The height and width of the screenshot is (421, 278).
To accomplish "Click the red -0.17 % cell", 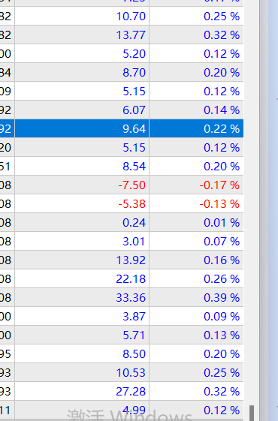I will pos(219,185).
